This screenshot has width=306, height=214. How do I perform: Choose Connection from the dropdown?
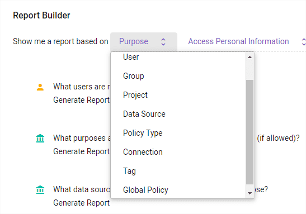[177, 152]
